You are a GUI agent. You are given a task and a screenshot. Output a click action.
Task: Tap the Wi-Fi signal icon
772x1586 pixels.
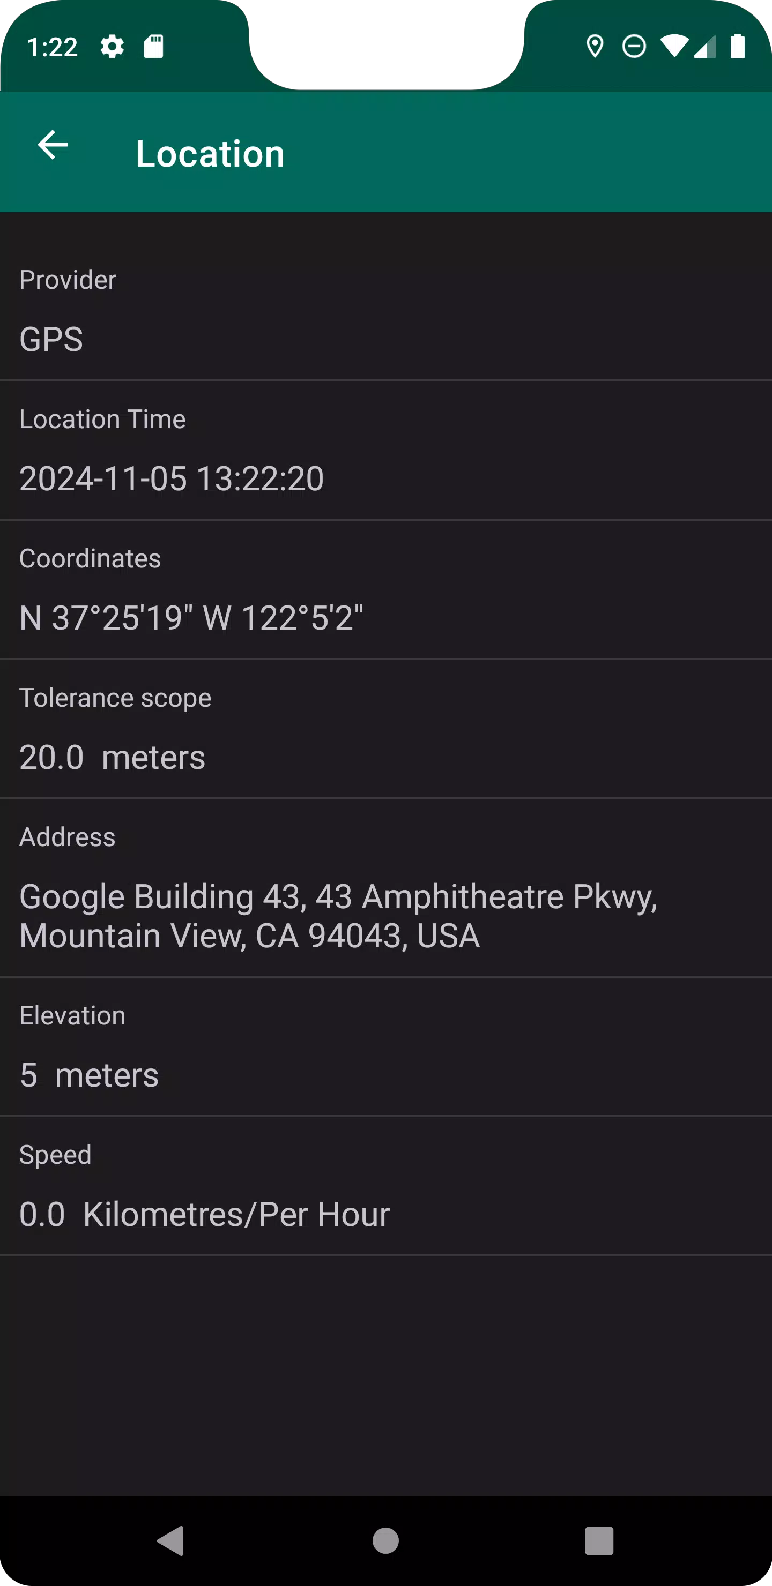[x=674, y=46]
